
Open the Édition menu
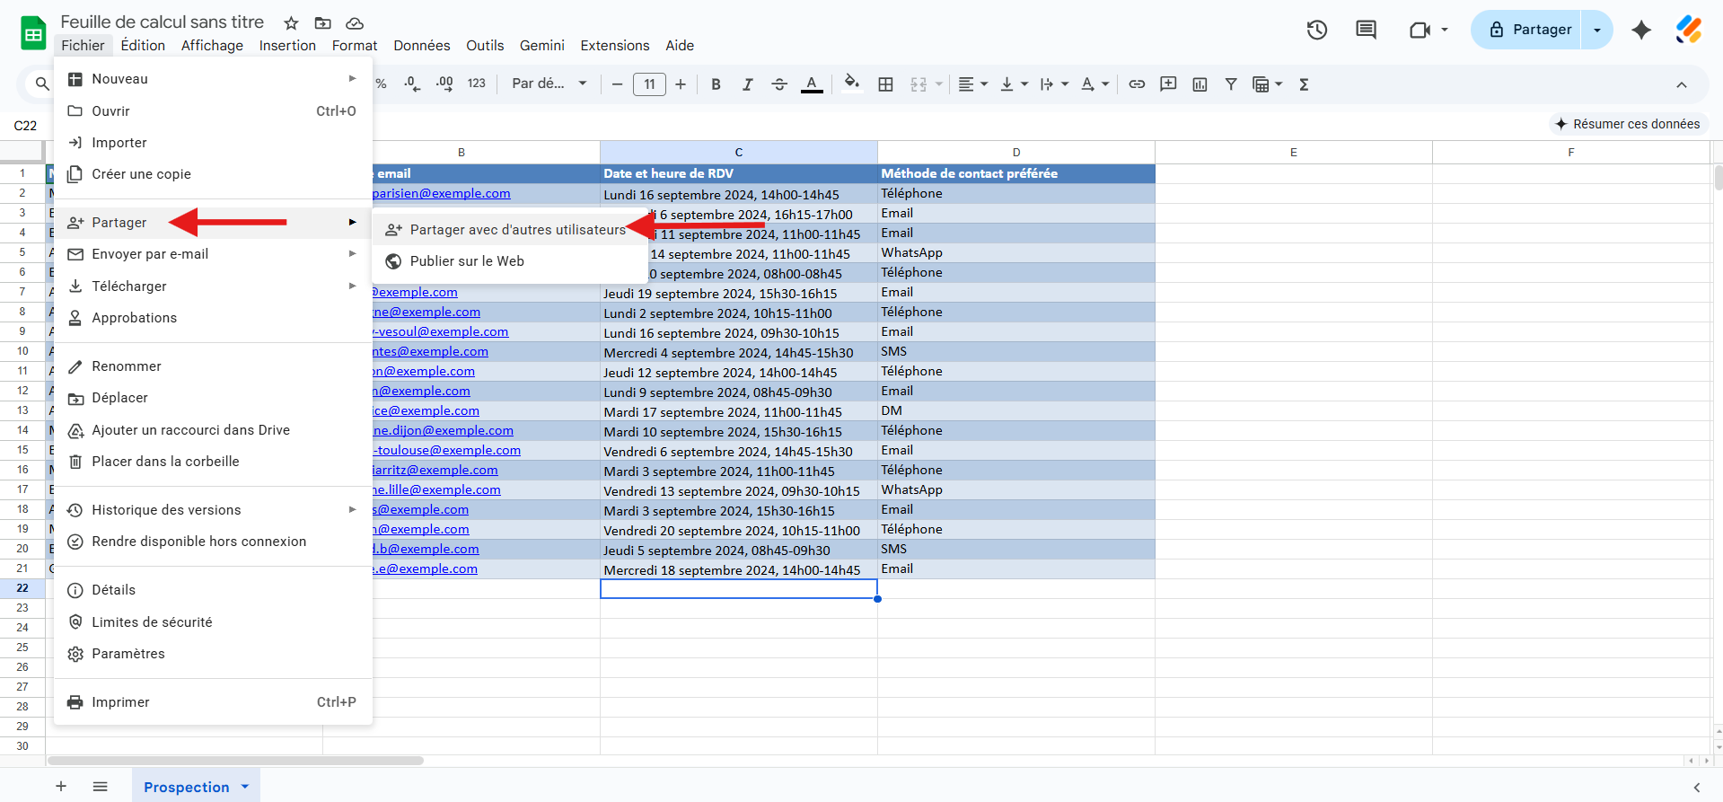click(143, 46)
